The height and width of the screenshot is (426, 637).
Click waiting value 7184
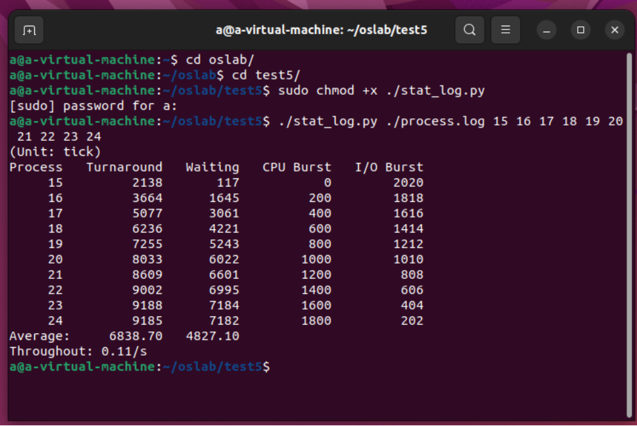click(x=224, y=306)
